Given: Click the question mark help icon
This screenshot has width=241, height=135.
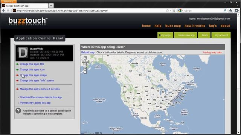Looking at the screenshot, I should click(18, 111).
